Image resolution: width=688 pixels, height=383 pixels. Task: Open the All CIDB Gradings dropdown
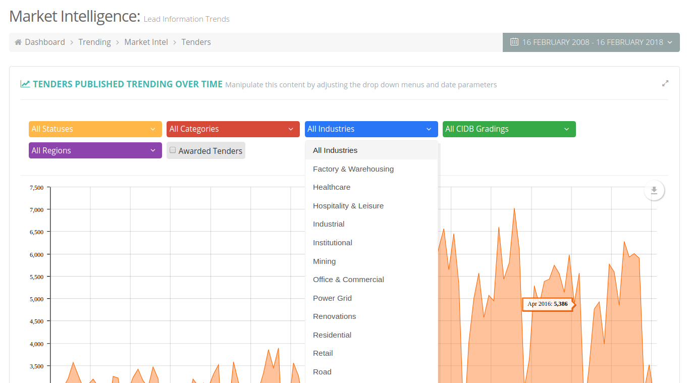(509, 129)
